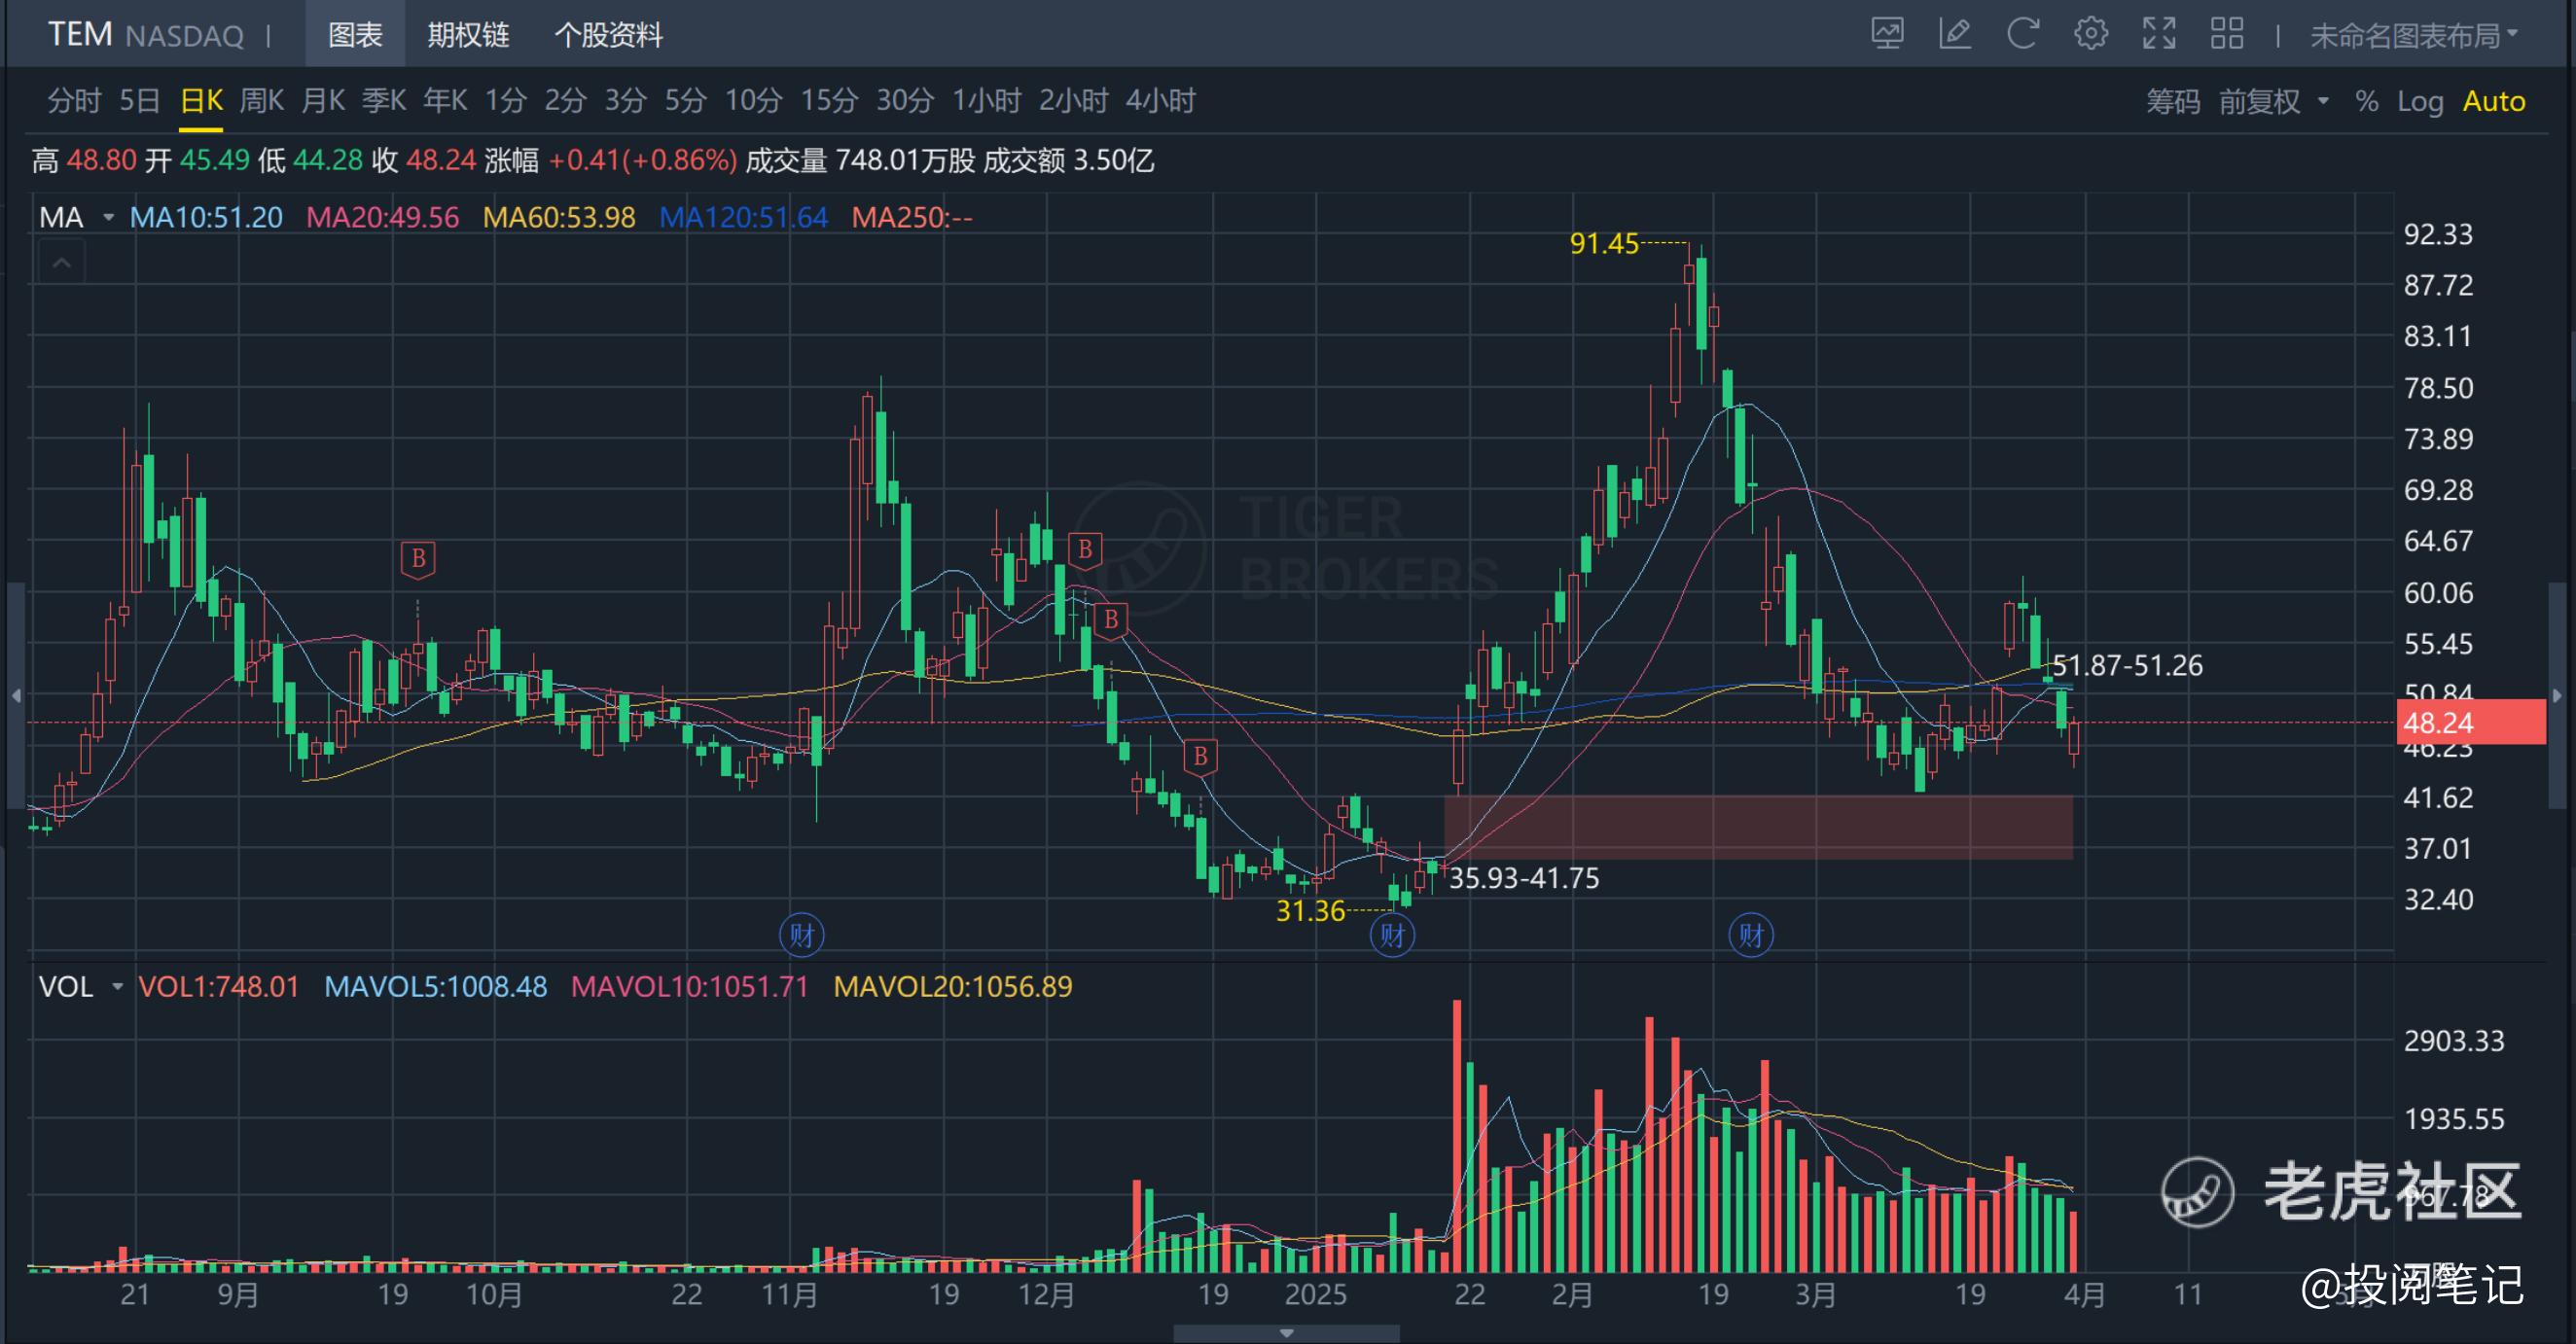Toggle percent (%) axis mode
The image size is (2576, 1344).
click(x=2366, y=102)
